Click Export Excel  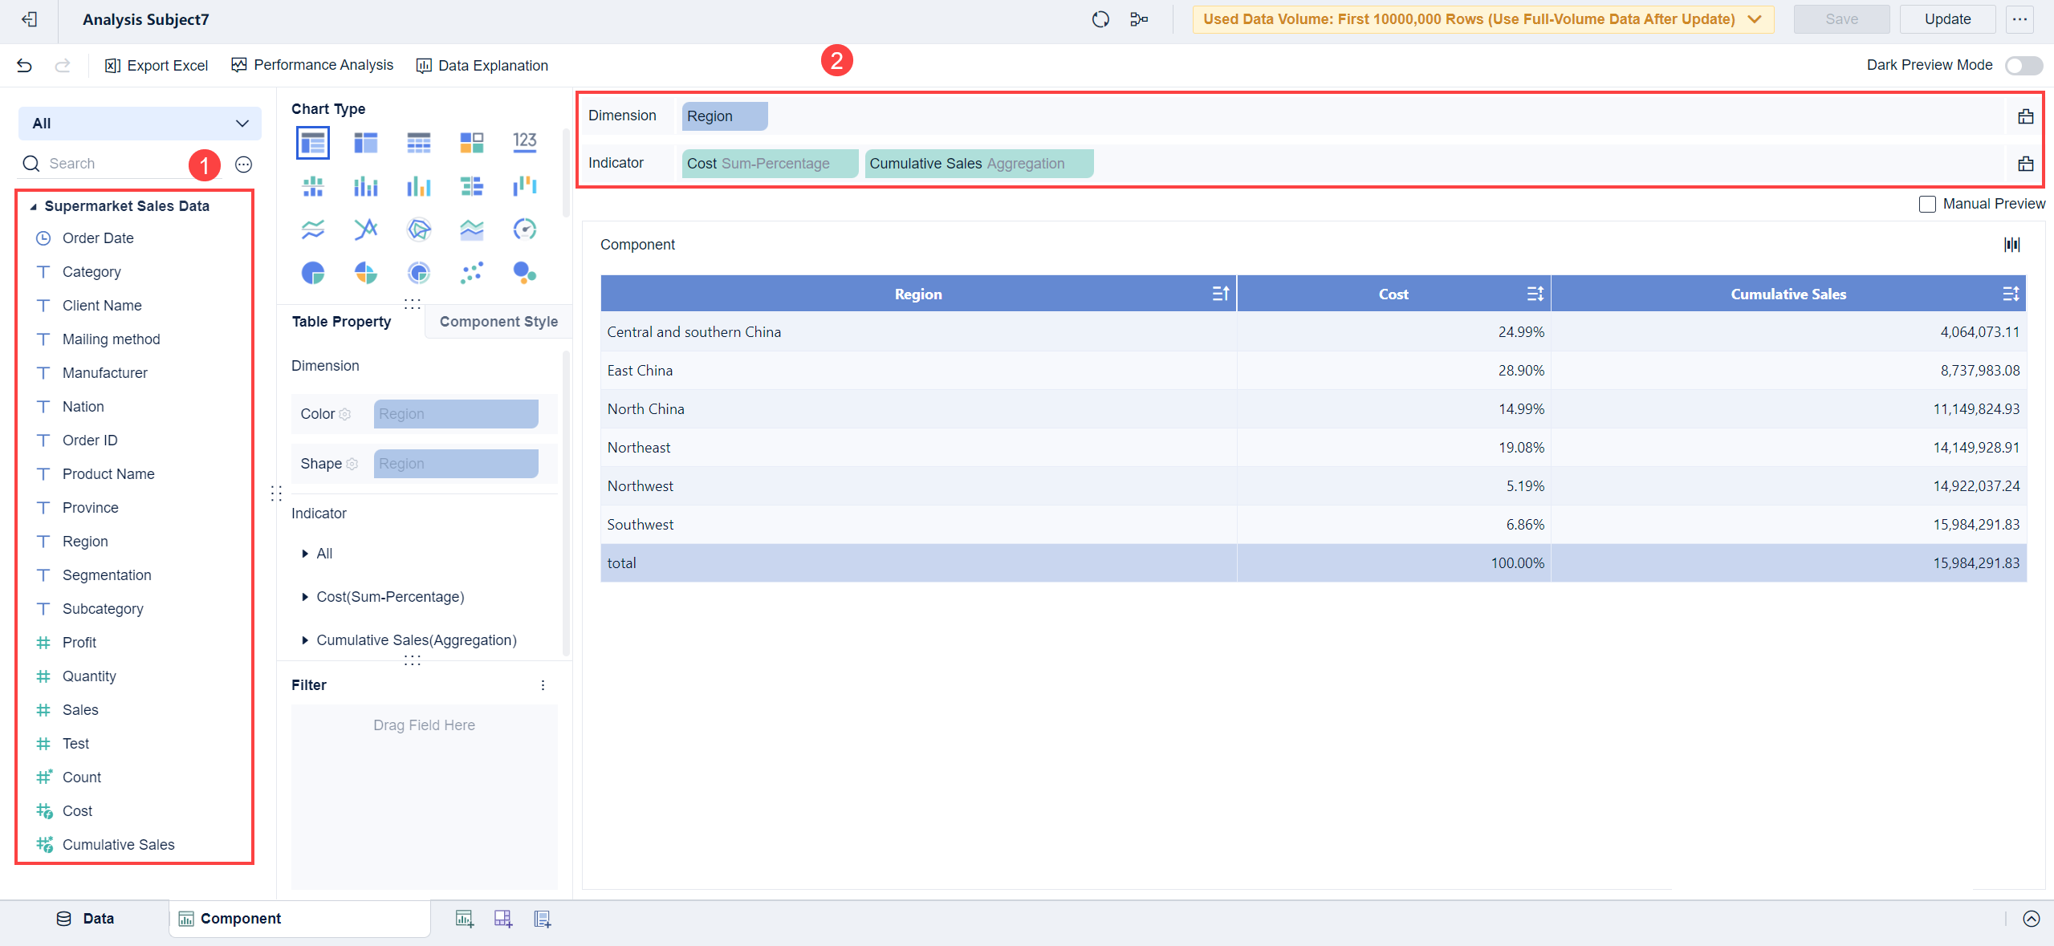pyautogui.click(x=157, y=66)
